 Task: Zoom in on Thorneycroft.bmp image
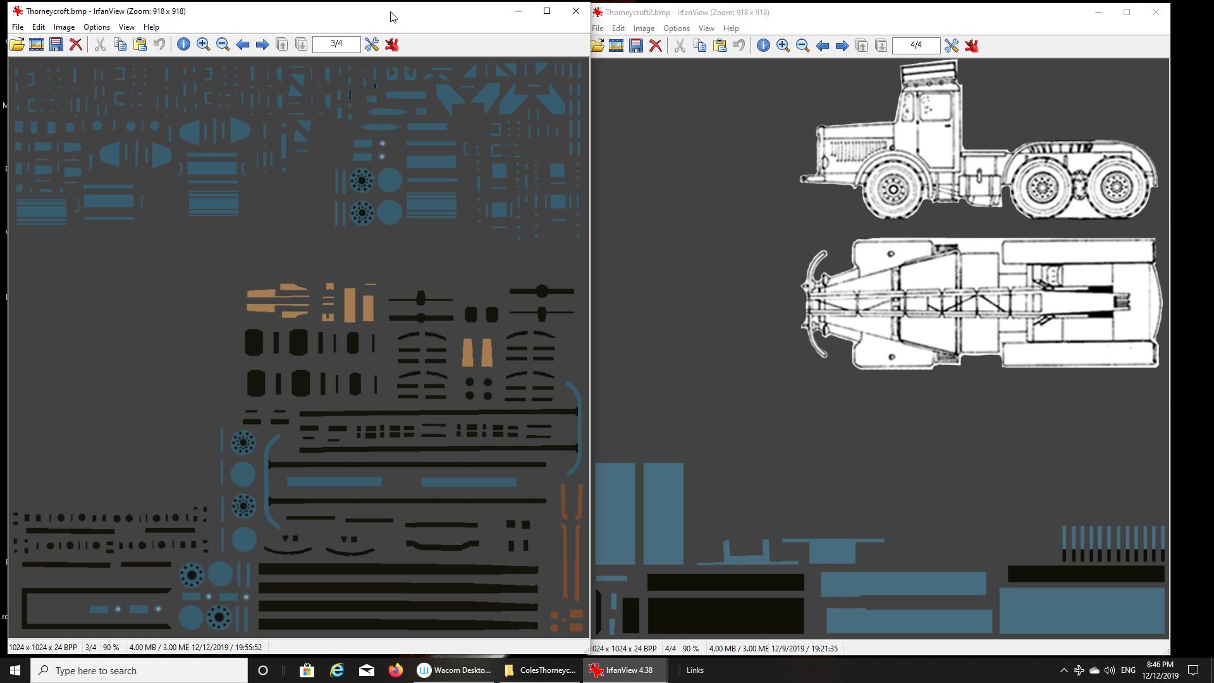click(x=203, y=44)
